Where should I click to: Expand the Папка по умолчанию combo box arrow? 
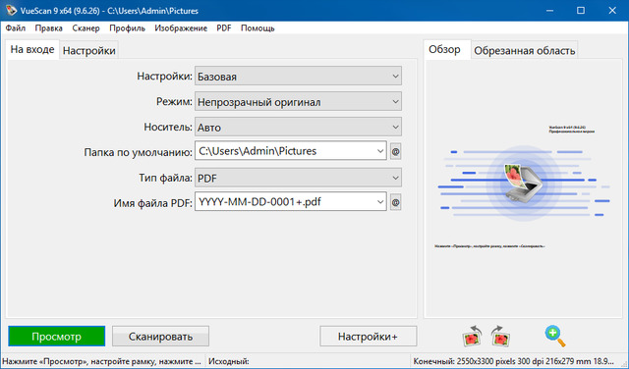click(x=380, y=151)
